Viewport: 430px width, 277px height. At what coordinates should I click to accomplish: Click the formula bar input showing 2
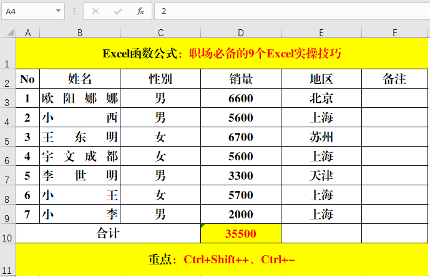tap(292, 11)
